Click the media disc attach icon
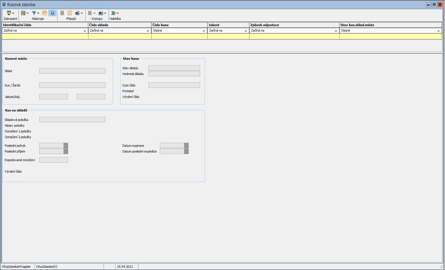Image resolution: width=445 pixels, height=270 pixels. 78,13
